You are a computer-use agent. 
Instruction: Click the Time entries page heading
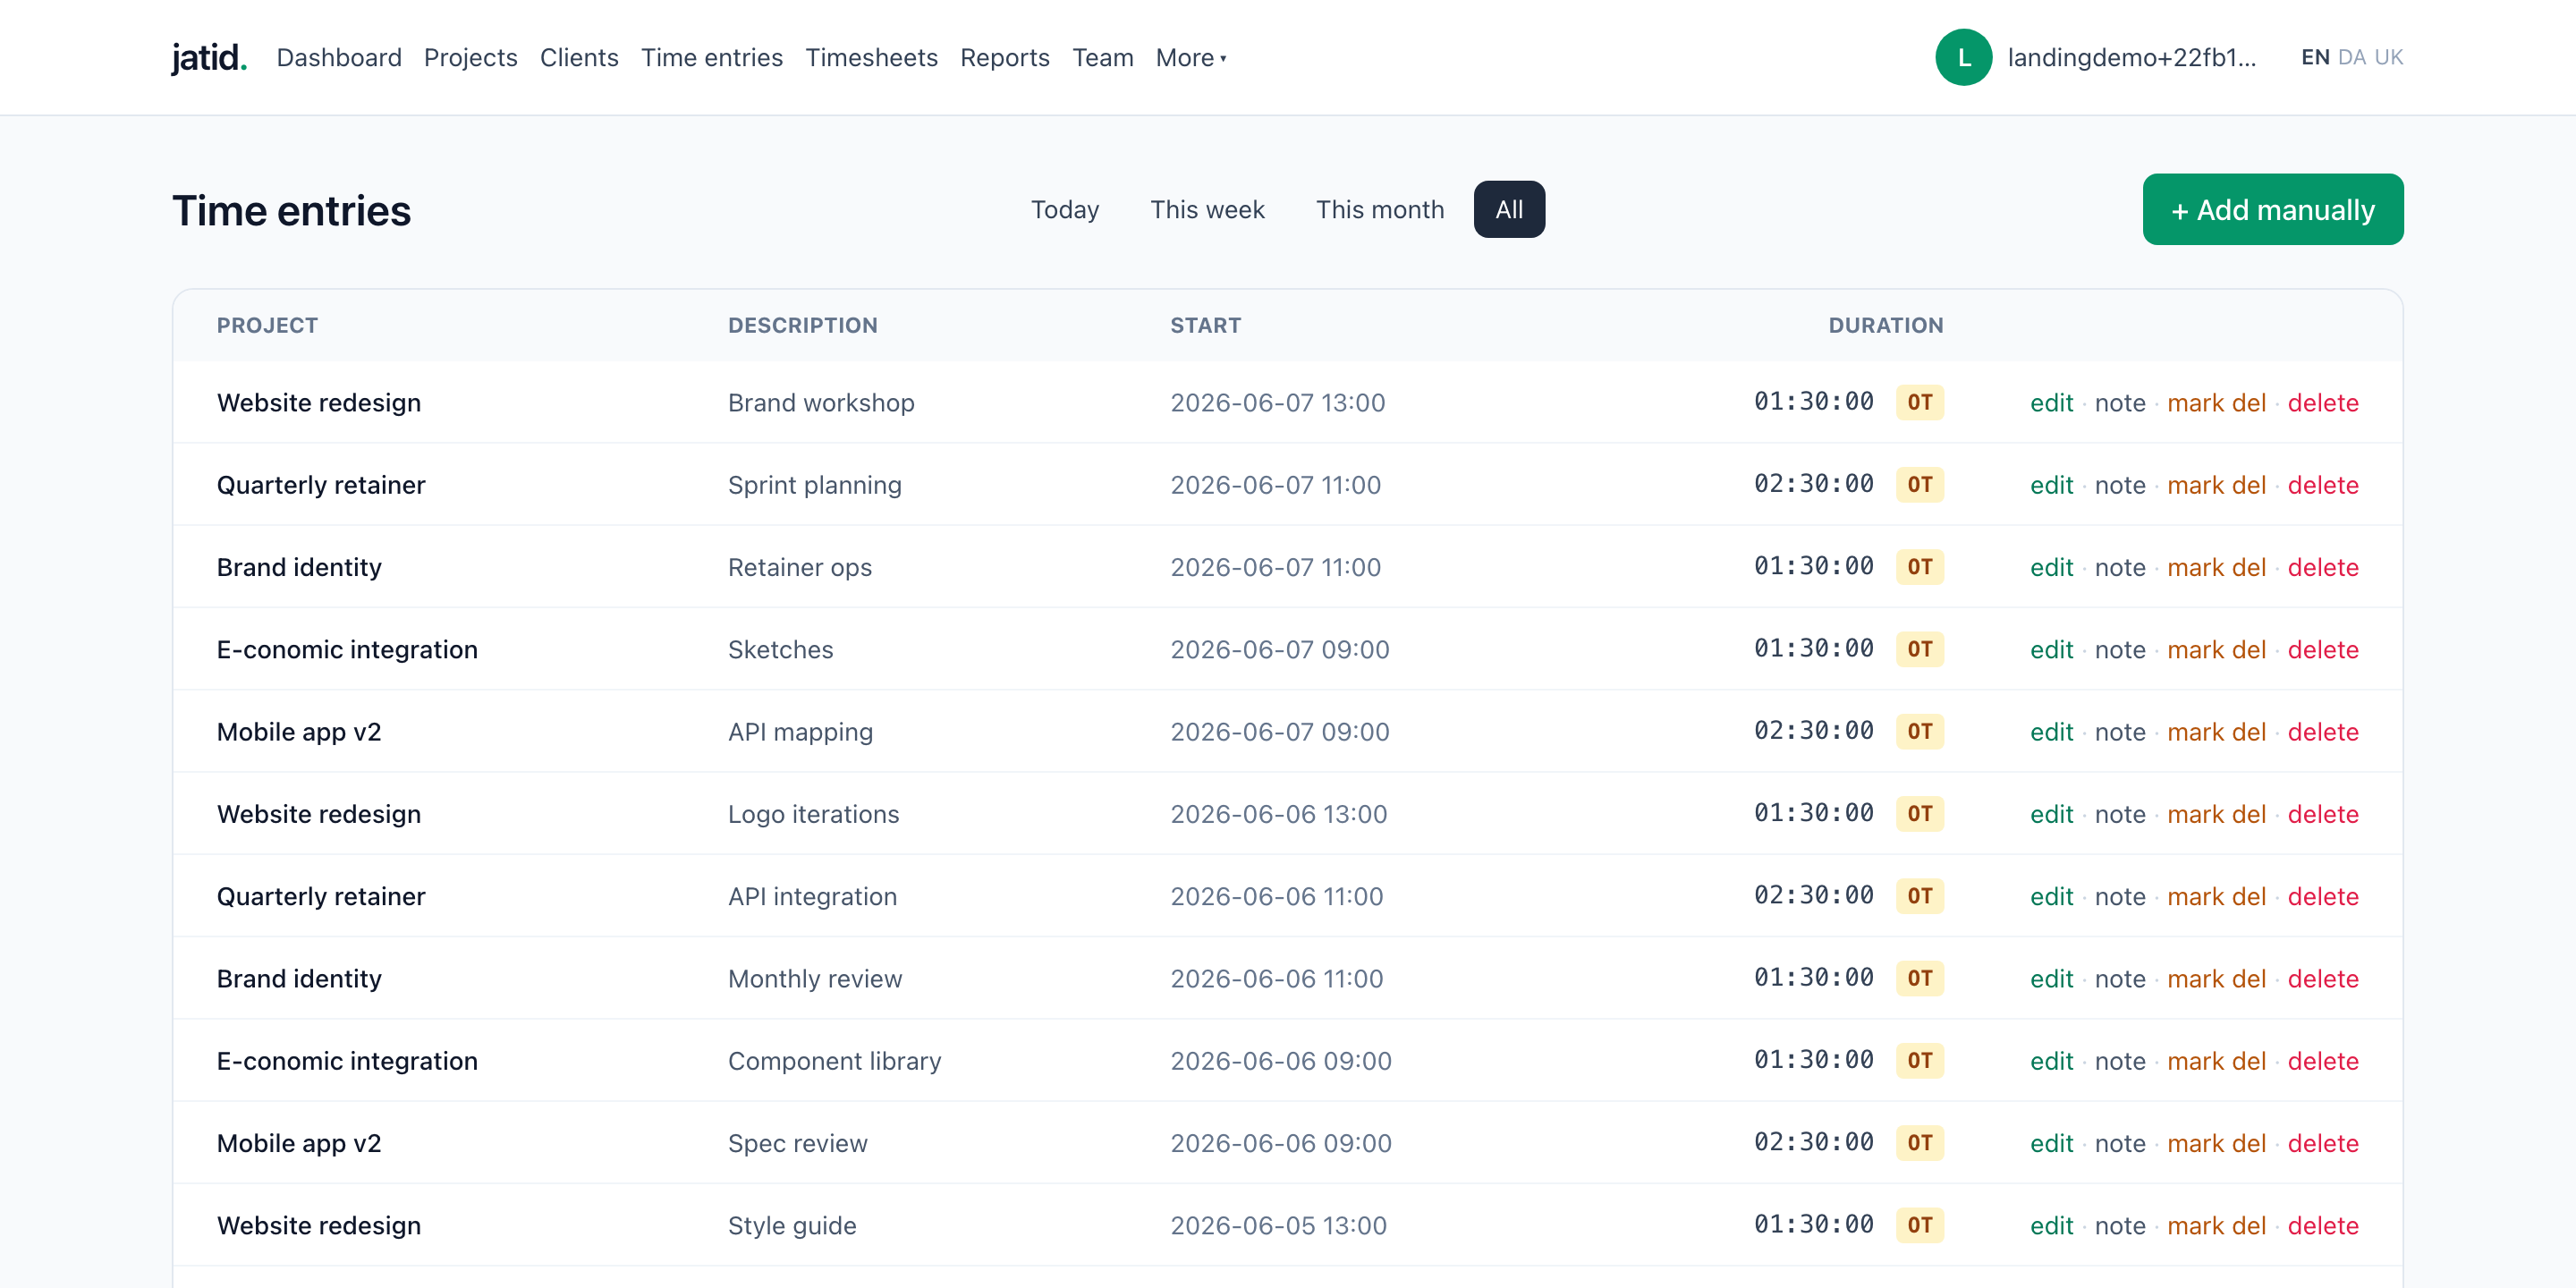(291, 210)
